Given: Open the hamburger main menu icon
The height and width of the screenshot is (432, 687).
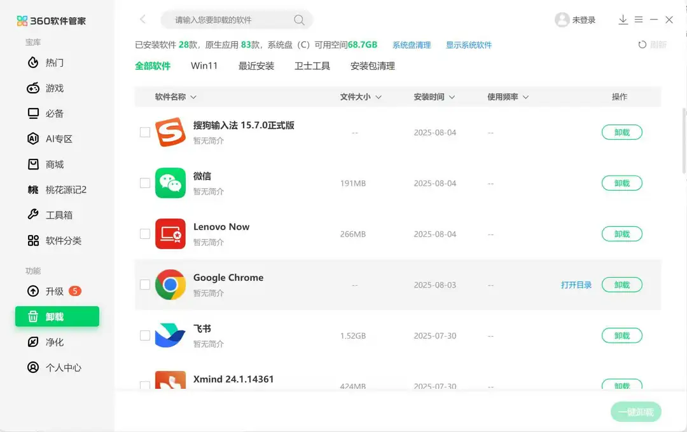Looking at the screenshot, I should (639, 20).
